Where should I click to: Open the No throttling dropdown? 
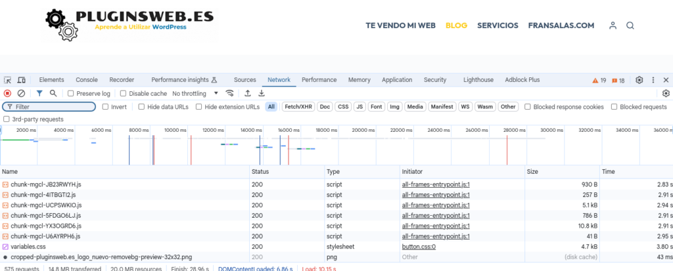pyautogui.click(x=195, y=93)
